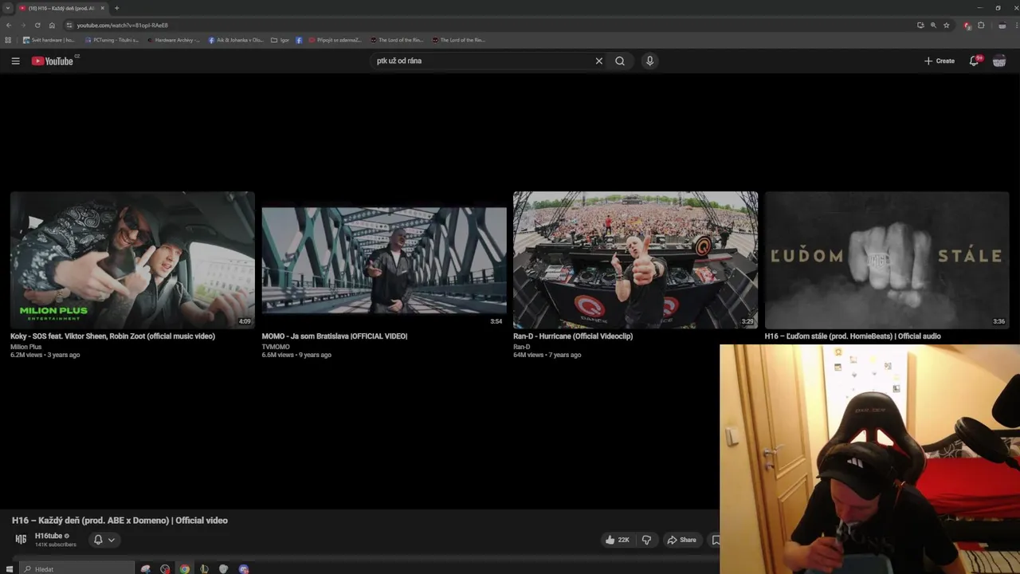
Task: Open the Aik & Johanka bookmark
Action: 236,40
